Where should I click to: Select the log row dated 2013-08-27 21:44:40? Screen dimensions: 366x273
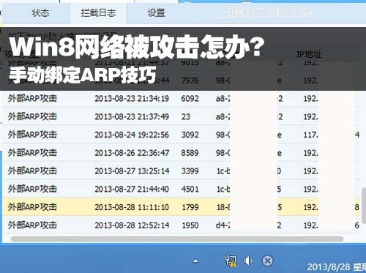[x=181, y=189]
